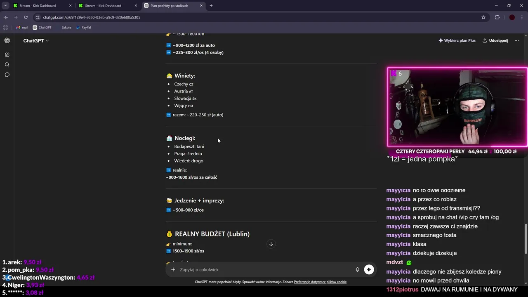Open the three-dots conversation options menu

tap(516, 40)
